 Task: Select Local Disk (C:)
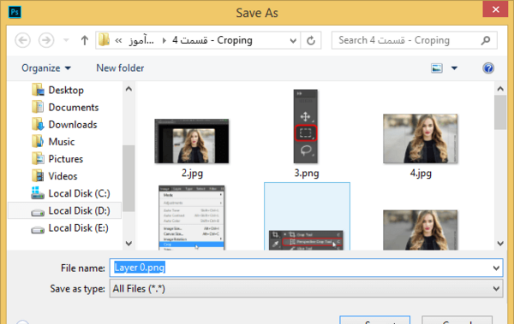click(x=79, y=193)
